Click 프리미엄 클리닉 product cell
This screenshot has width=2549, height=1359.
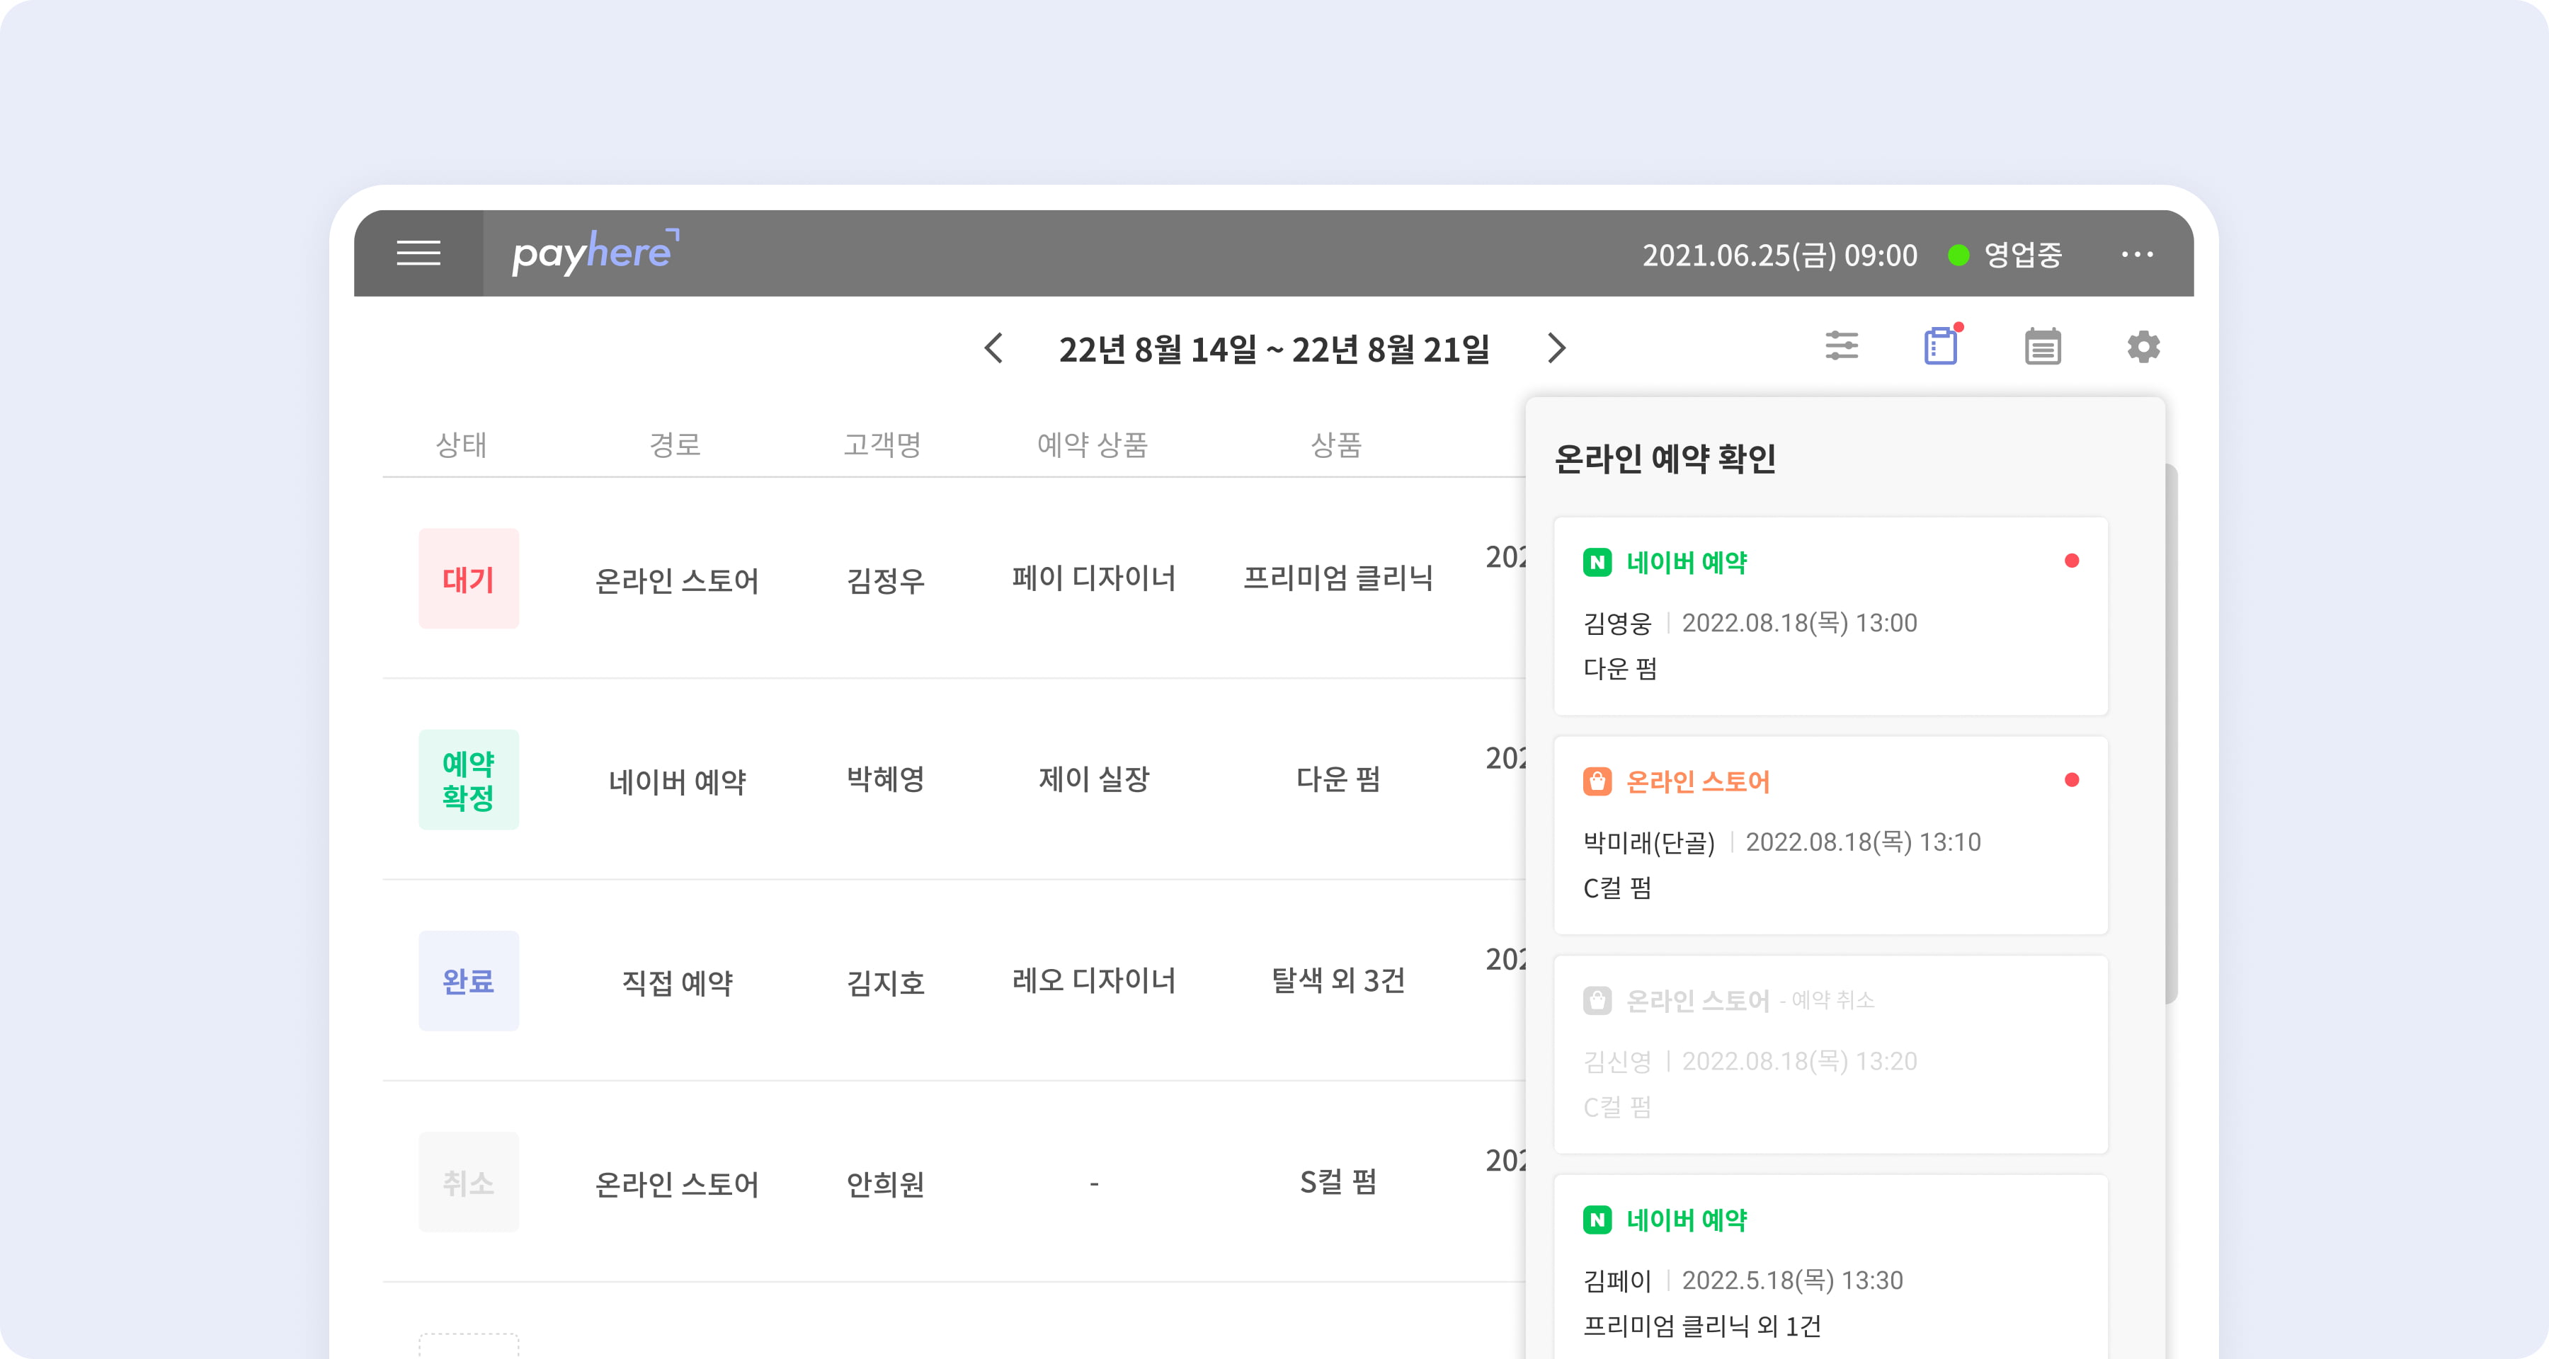pyautogui.click(x=1338, y=578)
